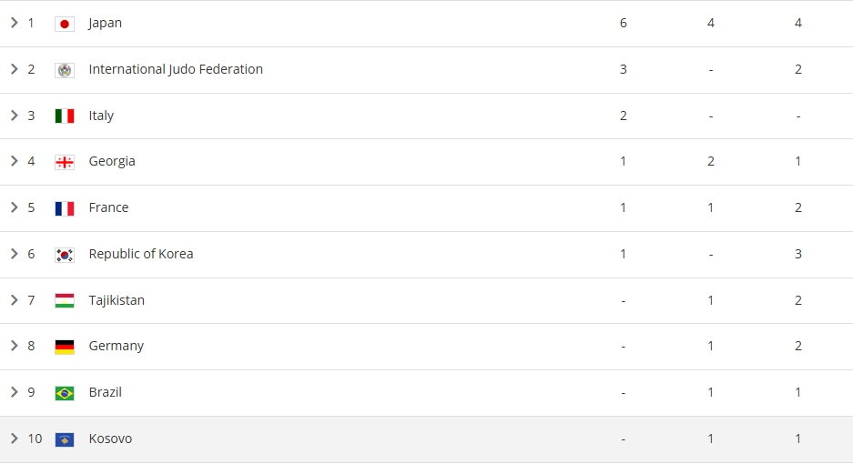The width and height of the screenshot is (853, 464).
Task: Click the Republic of Korea flag icon
Action: click(x=65, y=254)
